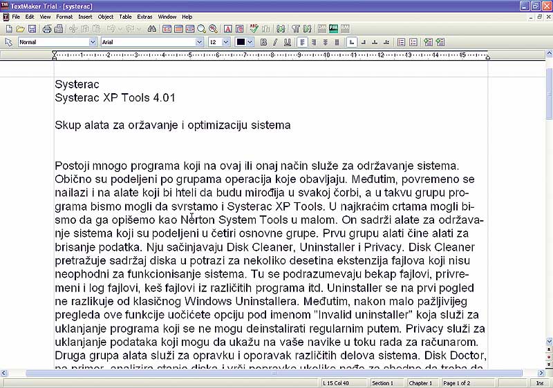Toggle bold formatting (B)
This screenshot has height=388, width=553.
coord(263,42)
